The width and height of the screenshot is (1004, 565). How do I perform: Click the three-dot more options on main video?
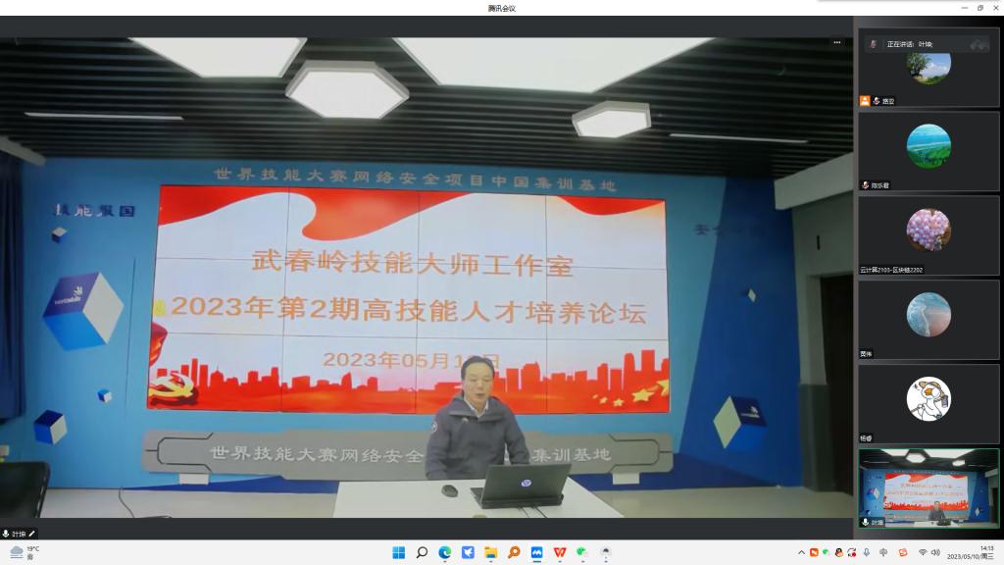(x=836, y=42)
